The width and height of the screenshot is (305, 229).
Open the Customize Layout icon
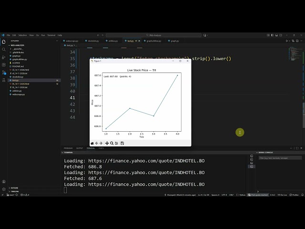pos(268,35)
